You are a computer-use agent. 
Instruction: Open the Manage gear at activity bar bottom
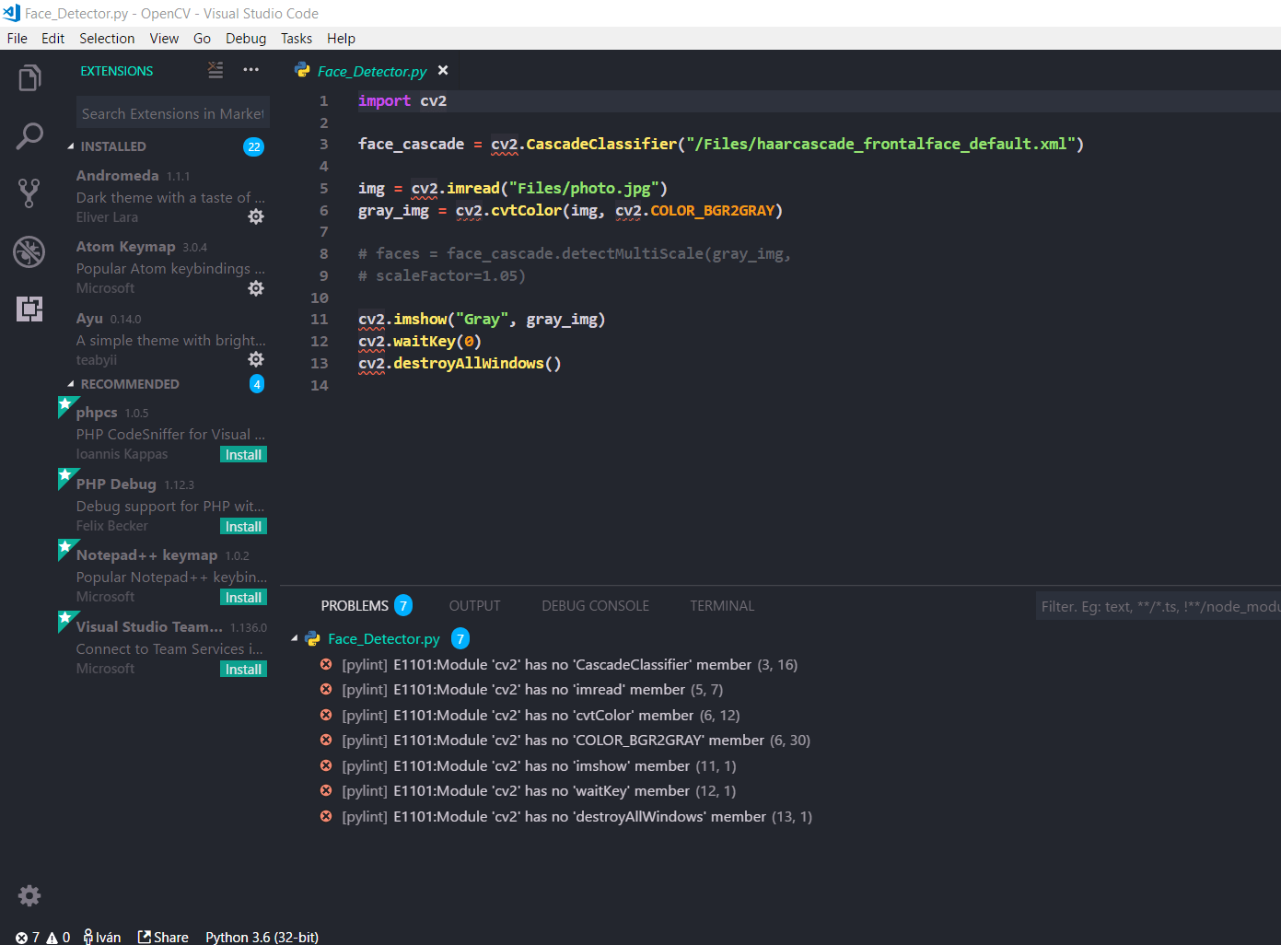tap(29, 895)
